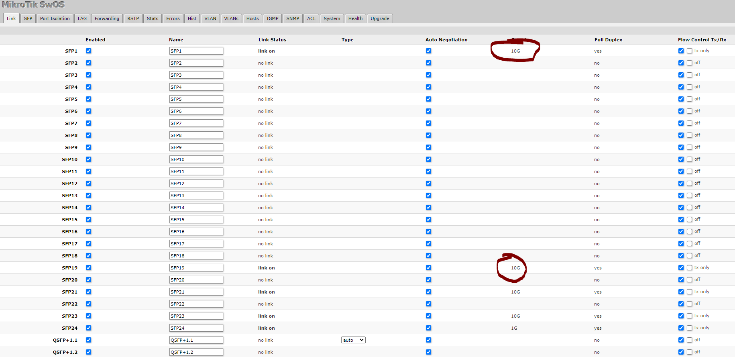
Task: Edit the SFP10 name field
Action: pyautogui.click(x=196, y=159)
